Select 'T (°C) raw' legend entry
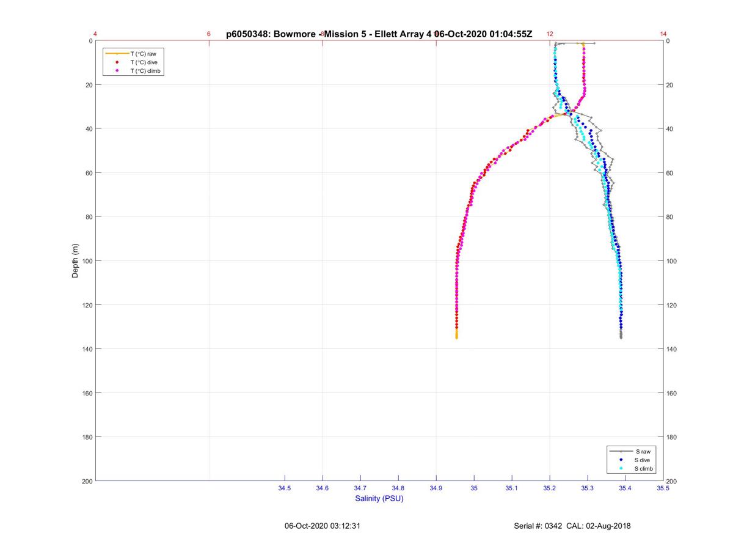 144,54
